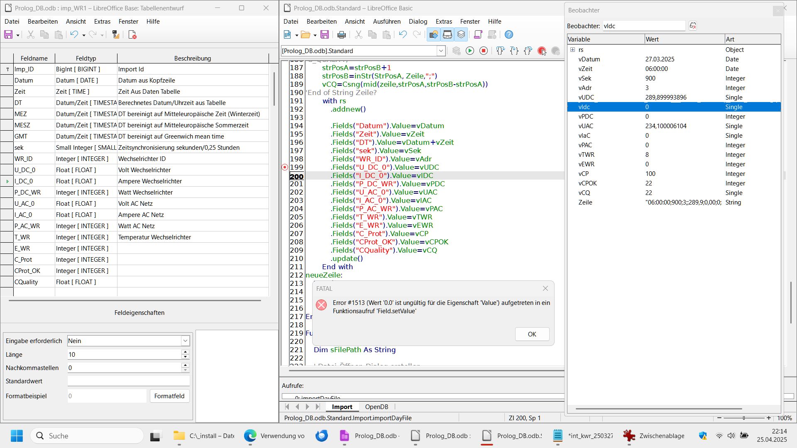Open index design key icon

click(116, 35)
